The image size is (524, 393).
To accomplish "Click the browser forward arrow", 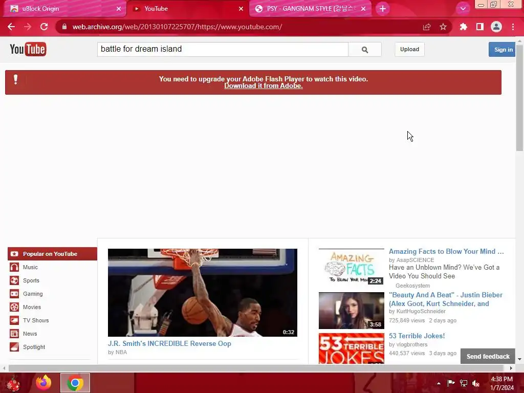I will (28, 27).
